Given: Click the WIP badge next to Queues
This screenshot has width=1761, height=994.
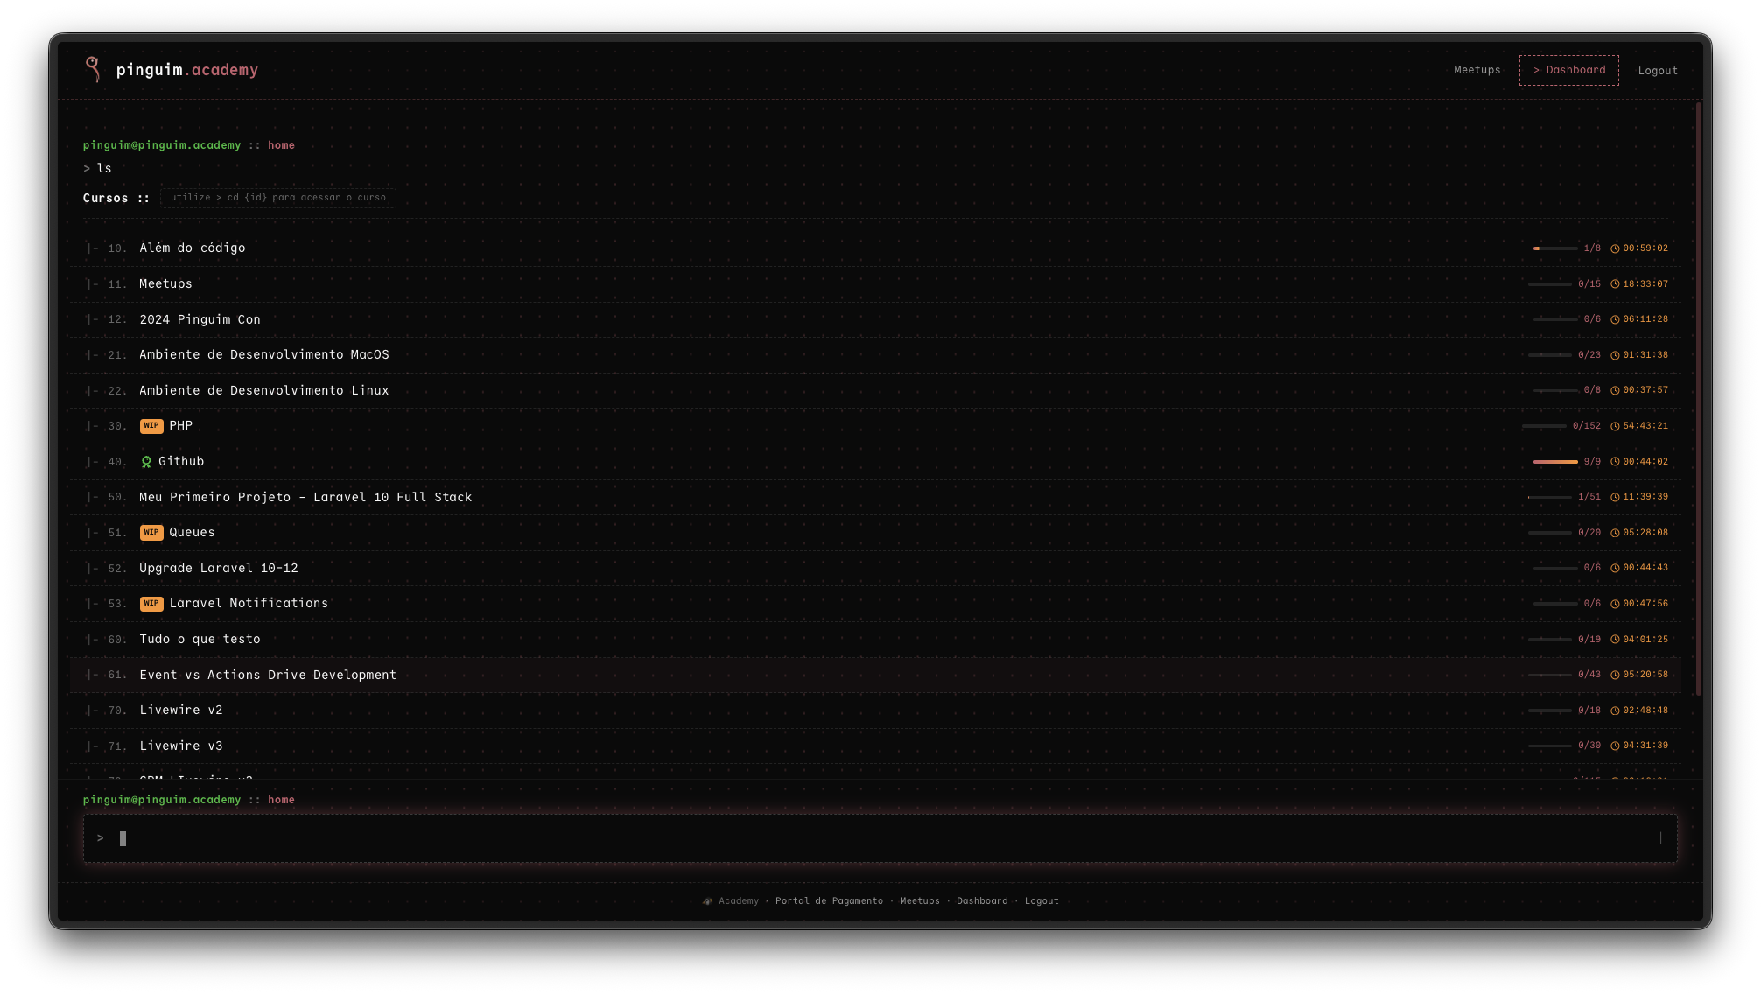Looking at the screenshot, I should point(151,533).
